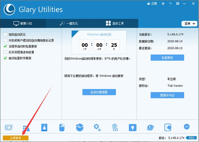This screenshot has height=142, width=199.
Task: Click the 检查更新 button
Action: 167,58
